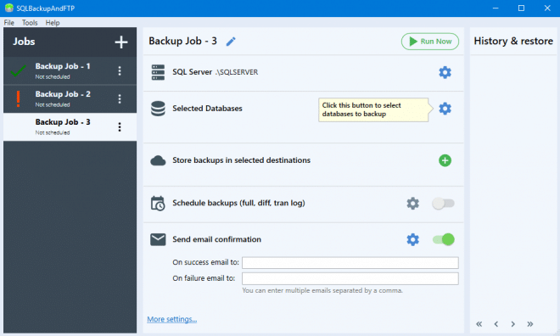Start the backup with Run Now
Image resolution: width=560 pixels, height=336 pixels.
(430, 42)
